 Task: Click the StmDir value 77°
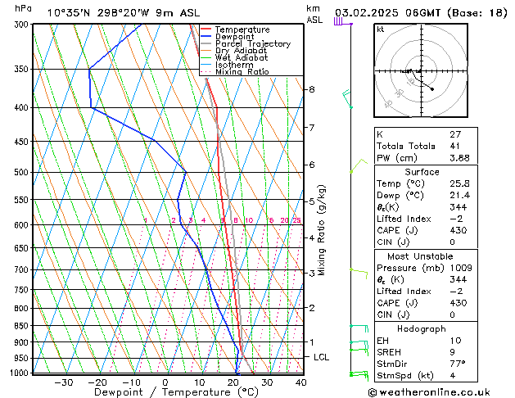coord(457,364)
